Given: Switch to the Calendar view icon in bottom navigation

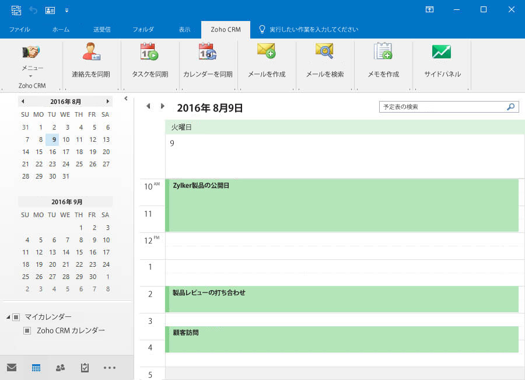Looking at the screenshot, I should pos(36,368).
